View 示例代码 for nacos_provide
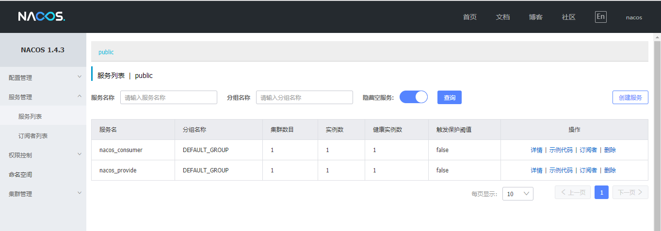This screenshot has width=661, height=231. tap(561, 170)
